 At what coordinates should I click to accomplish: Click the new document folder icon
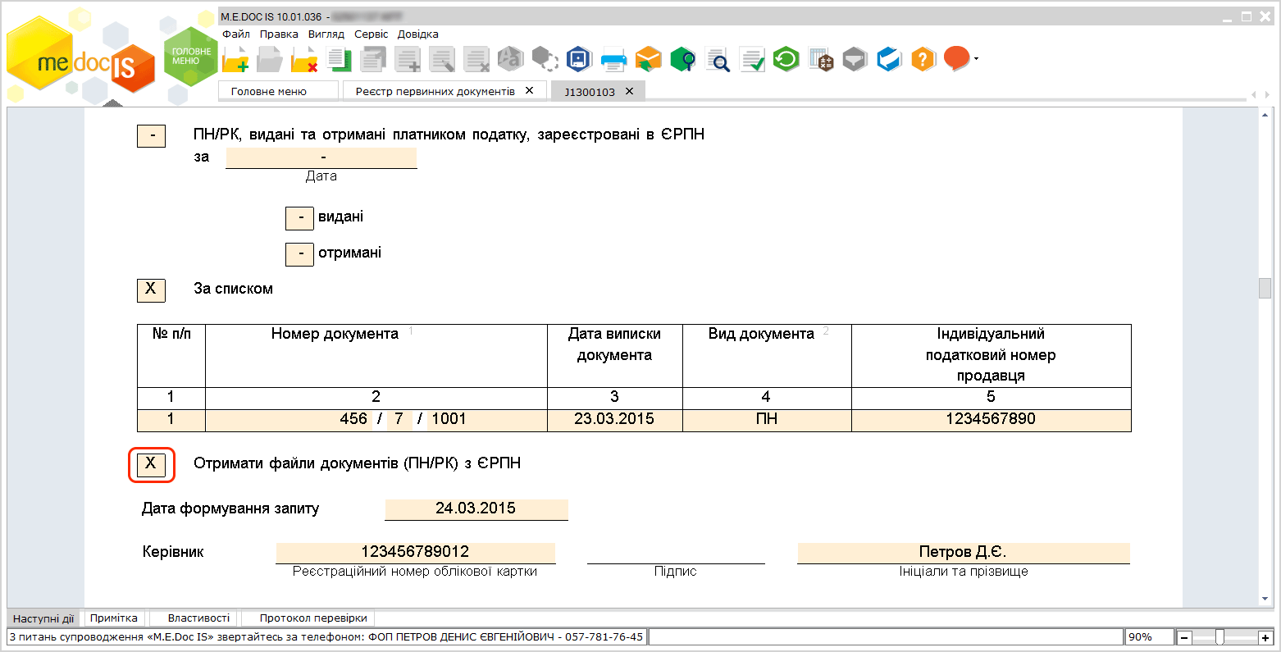(x=235, y=59)
